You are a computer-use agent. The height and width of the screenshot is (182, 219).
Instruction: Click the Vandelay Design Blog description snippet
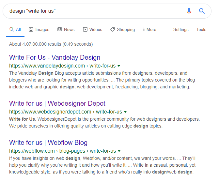102,80
